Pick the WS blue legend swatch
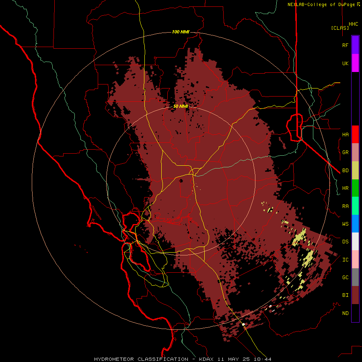 [355, 224]
